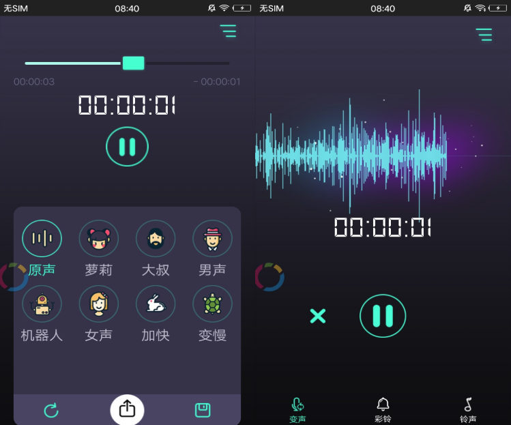Open the left screen list menu icon
Viewport: 511px width, 425px height.
click(x=228, y=31)
